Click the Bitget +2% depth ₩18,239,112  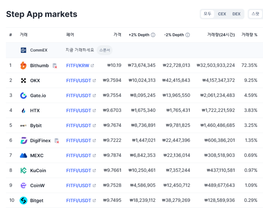pyautogui.click(x=143, y=200)
